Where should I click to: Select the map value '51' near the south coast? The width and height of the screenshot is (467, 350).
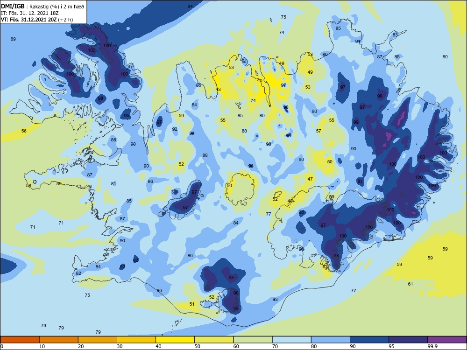click(192, 304)
